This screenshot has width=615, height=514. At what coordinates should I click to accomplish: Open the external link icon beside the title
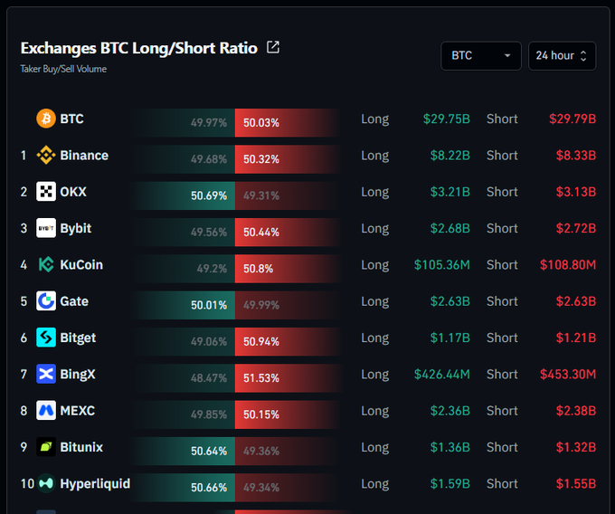coord(273,47)
